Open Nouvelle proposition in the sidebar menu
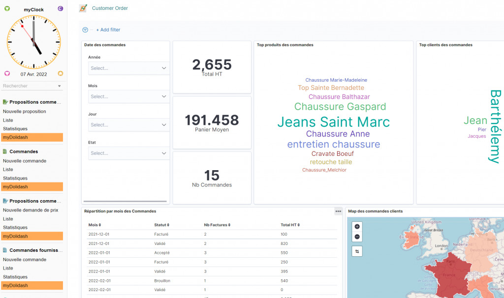Screen dimensions: 504x298 25,112
